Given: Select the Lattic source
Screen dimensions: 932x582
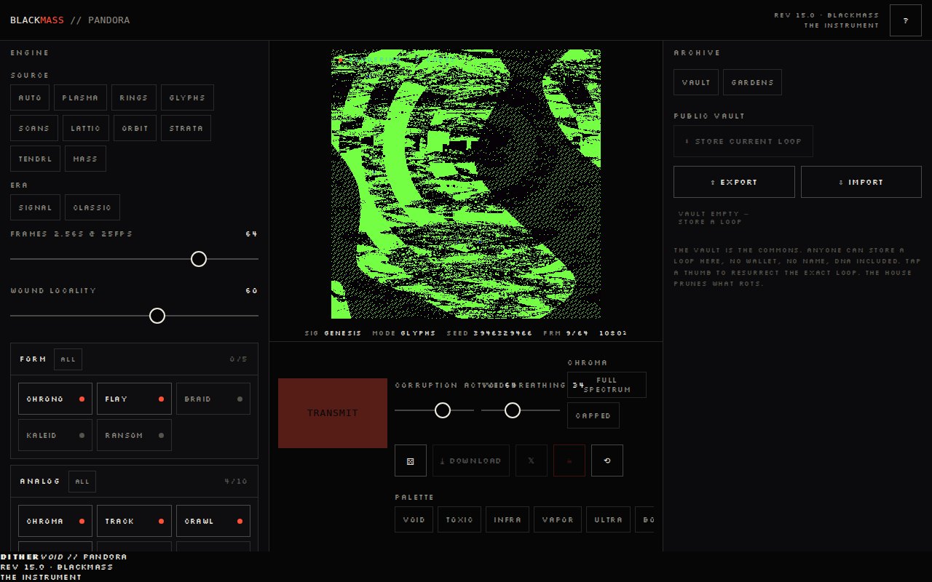Looking at the screenshot, I should tap(86, 128).
